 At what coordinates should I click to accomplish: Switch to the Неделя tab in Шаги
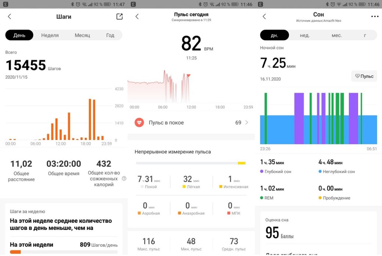(50, 35)
